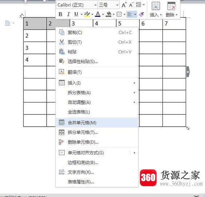Click first-column cell containing 4
205x197 pixels.
click(35, 60)
